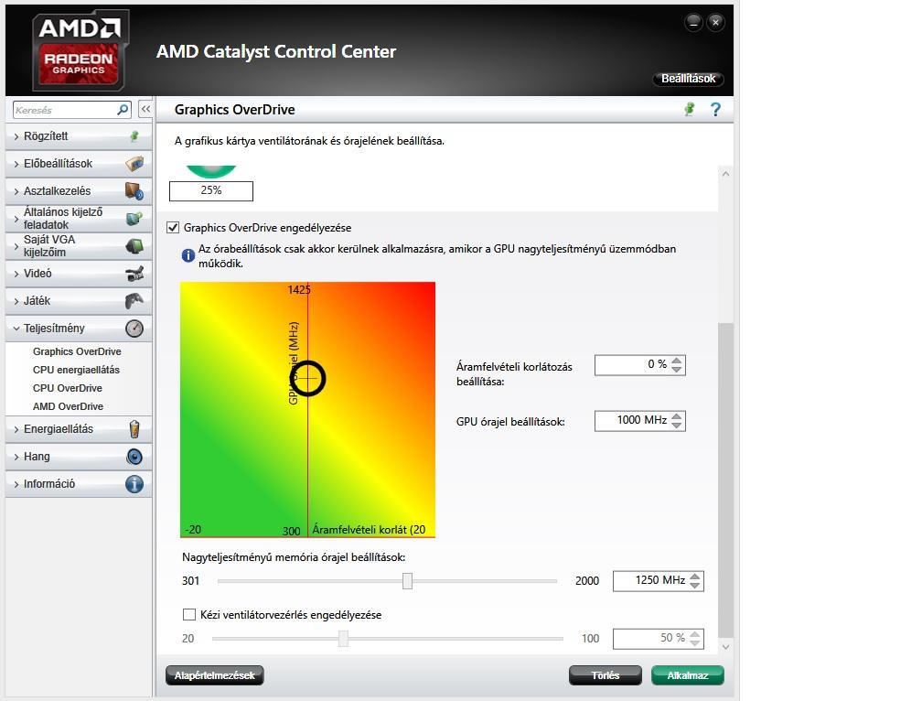Image resolution: width=922 pixels, height=701 pixels.
Task: Click the Asztalkezelés desktop management icon
Action: point(134,191)
